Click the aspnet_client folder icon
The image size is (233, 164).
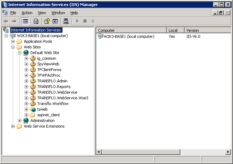tap(33, 115)
